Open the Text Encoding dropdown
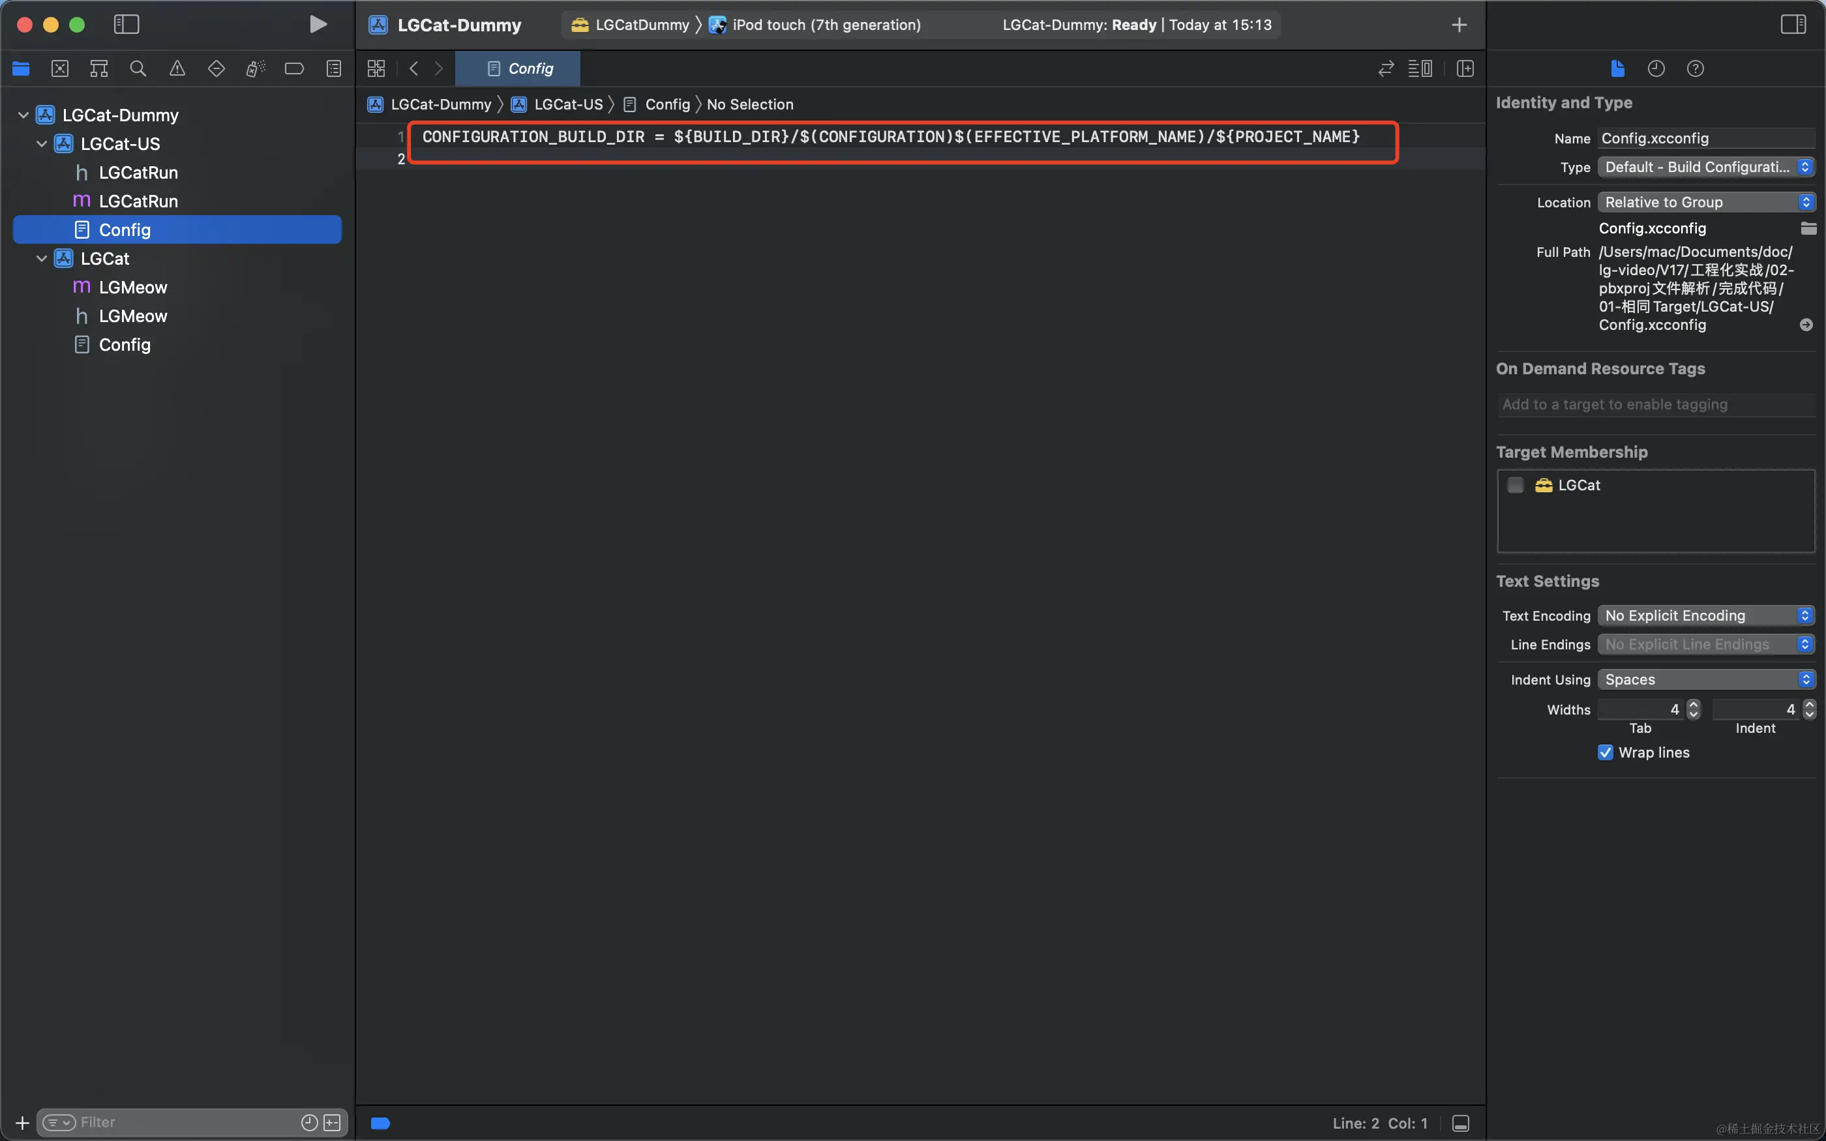Viewport: 1826px width, 1141px height. (1705, 615)
